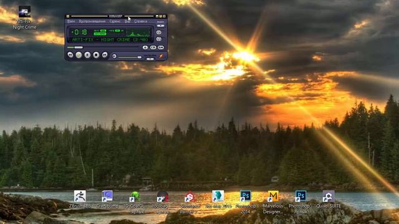Click Winamp's lower round button beside display

(159, 39)
